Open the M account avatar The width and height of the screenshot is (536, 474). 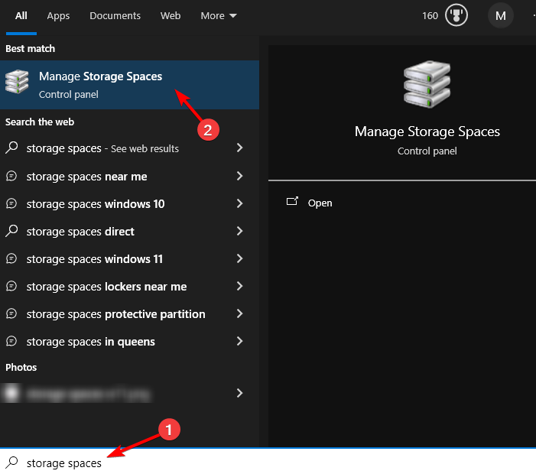click(501, 15)
